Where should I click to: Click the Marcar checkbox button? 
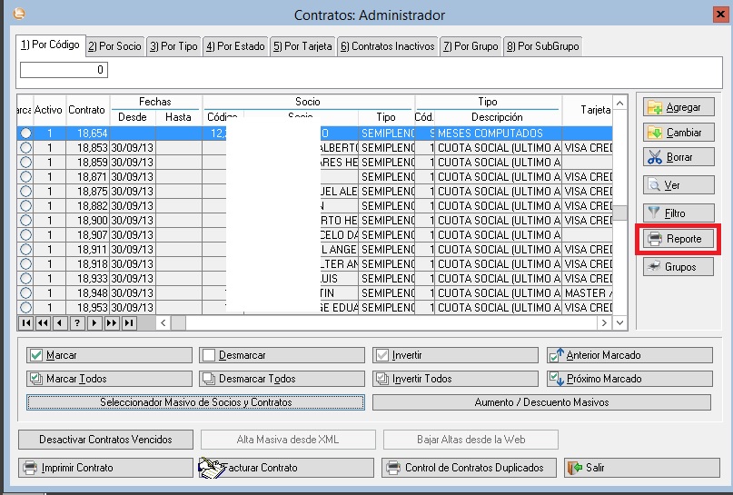(x=110, y=355)
